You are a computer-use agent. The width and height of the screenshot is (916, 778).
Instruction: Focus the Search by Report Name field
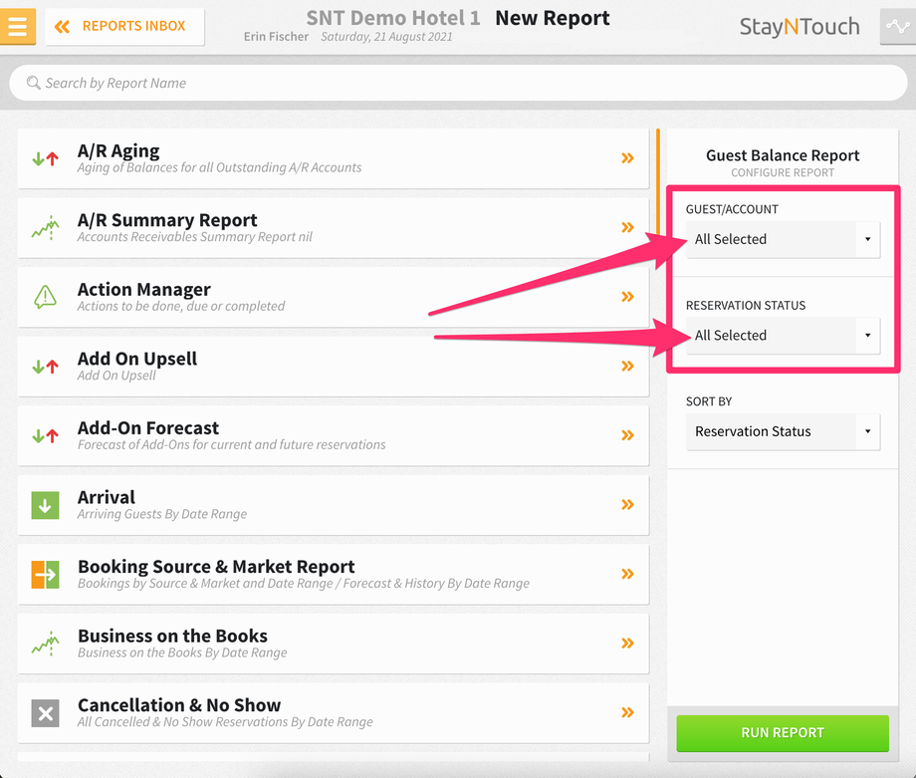[458, 83]
